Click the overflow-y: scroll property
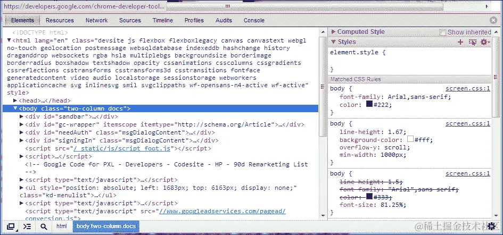This screenshot has width=503, height=235. [x=375, y=147]
